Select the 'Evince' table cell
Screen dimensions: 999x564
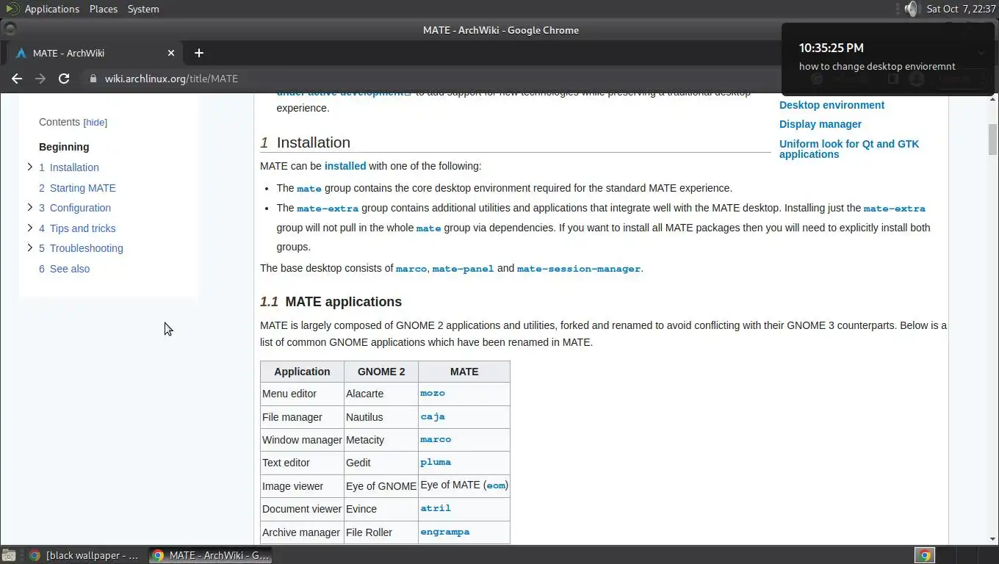[381, 509]
